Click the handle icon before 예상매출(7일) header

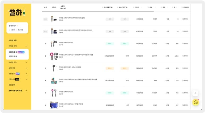pyautogui.click(x=102, y=7)
